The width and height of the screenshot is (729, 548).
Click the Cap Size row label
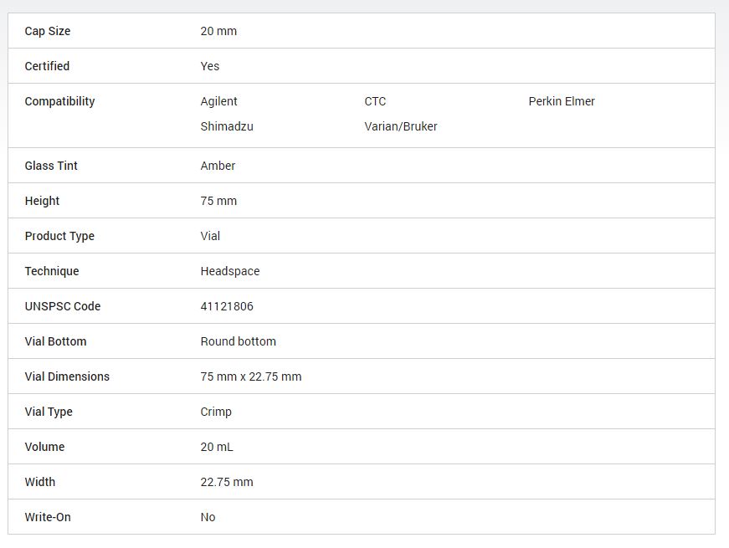[48, 31]
